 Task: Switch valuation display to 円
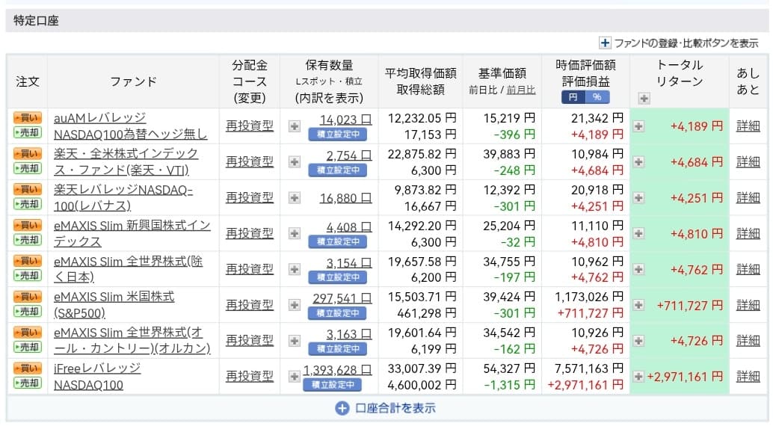tap(573, 97)
